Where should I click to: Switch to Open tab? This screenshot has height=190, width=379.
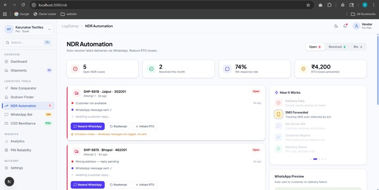pos(315,47)
